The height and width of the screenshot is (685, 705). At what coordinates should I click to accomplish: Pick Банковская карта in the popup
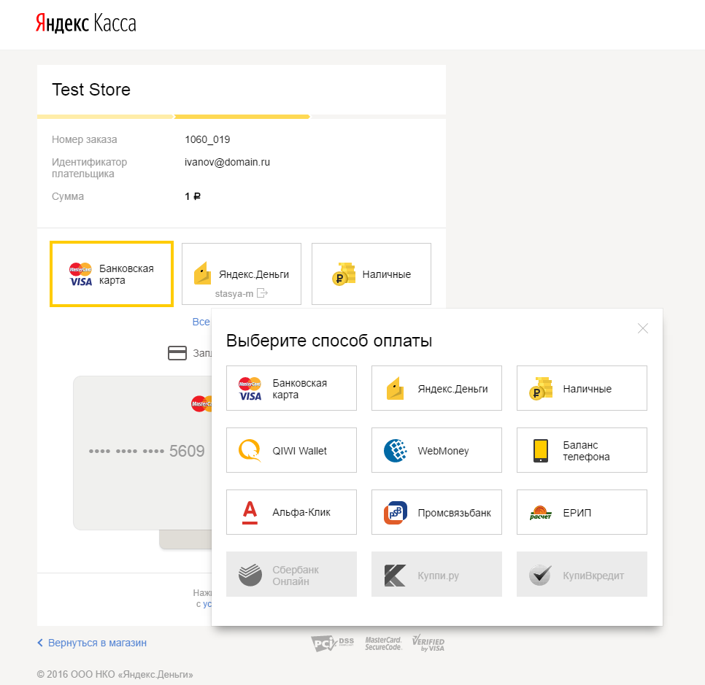click(x=291, y=388)
